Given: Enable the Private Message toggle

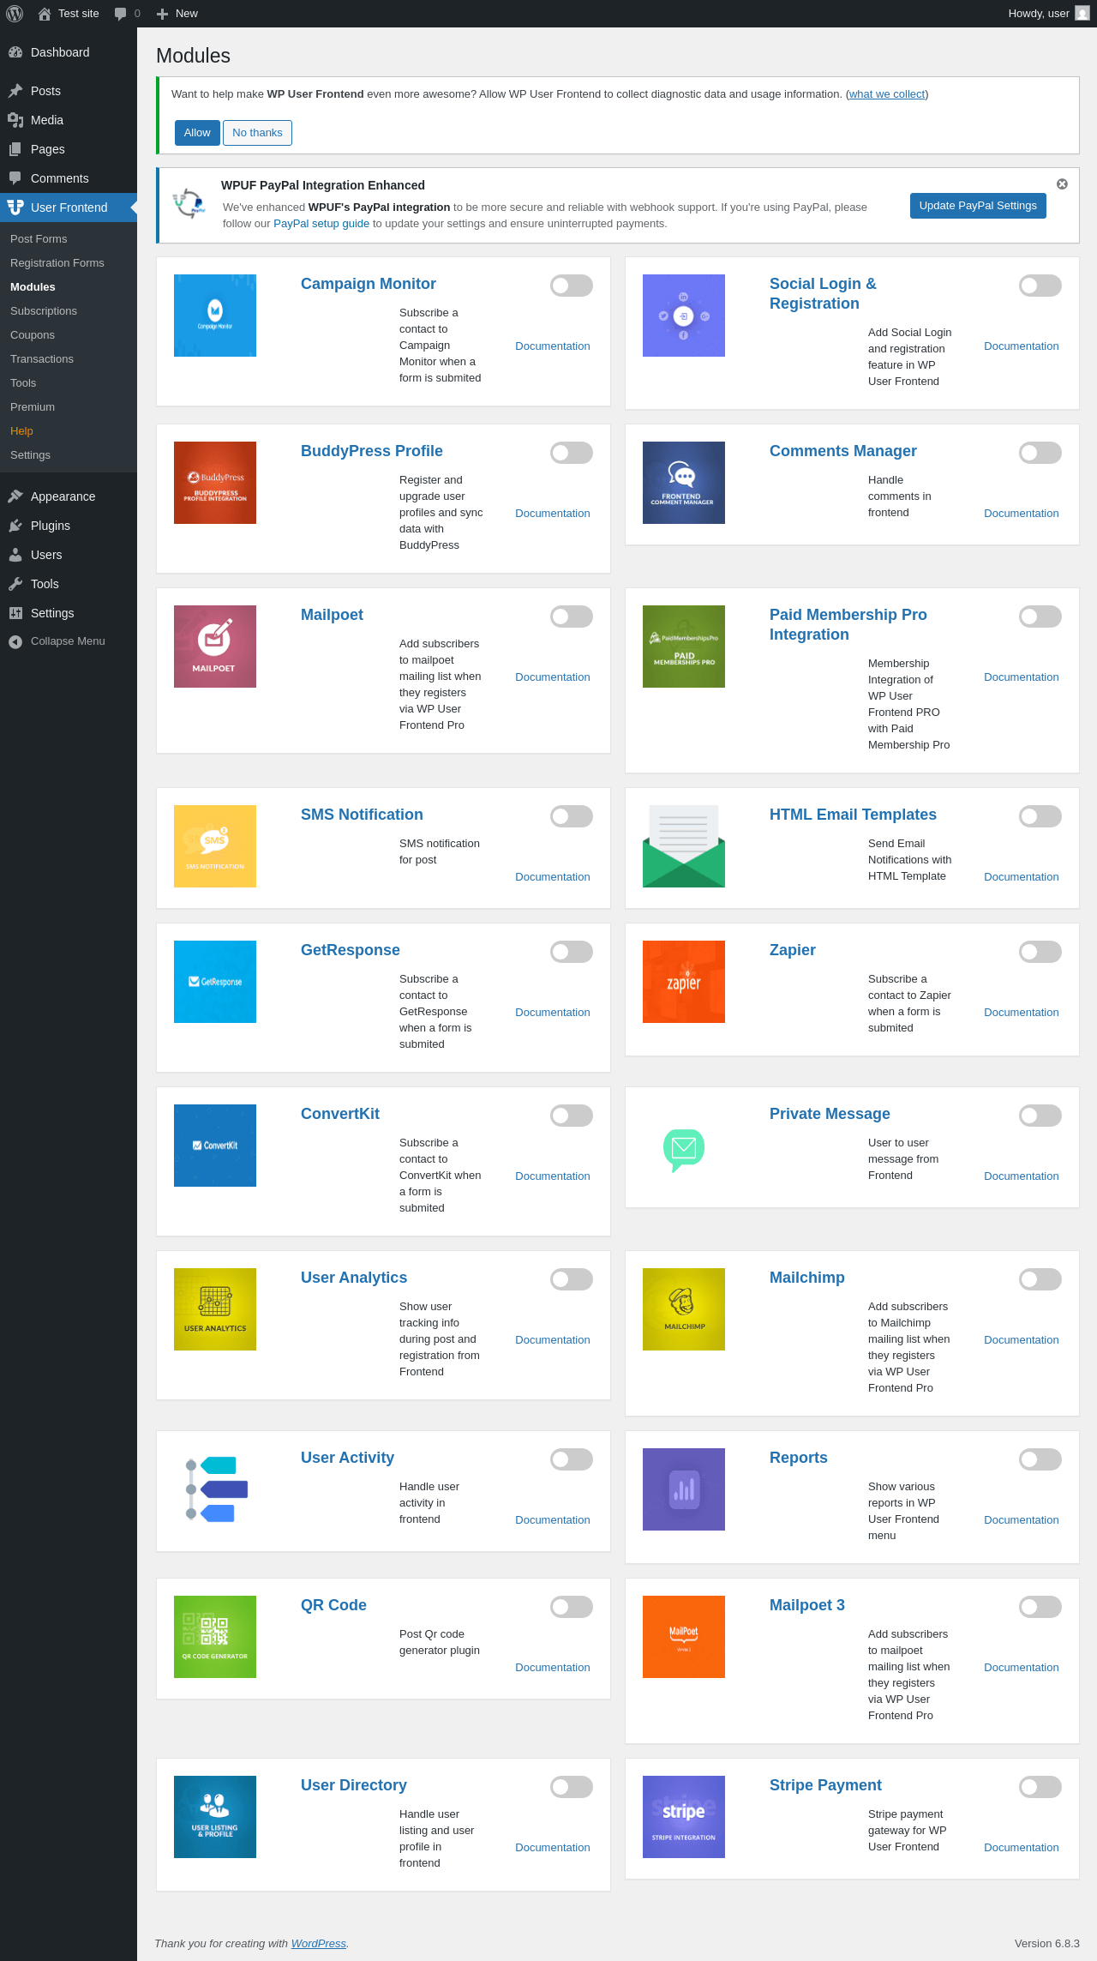Looking at the screenshot, I should click(x=1040, y=1116).
